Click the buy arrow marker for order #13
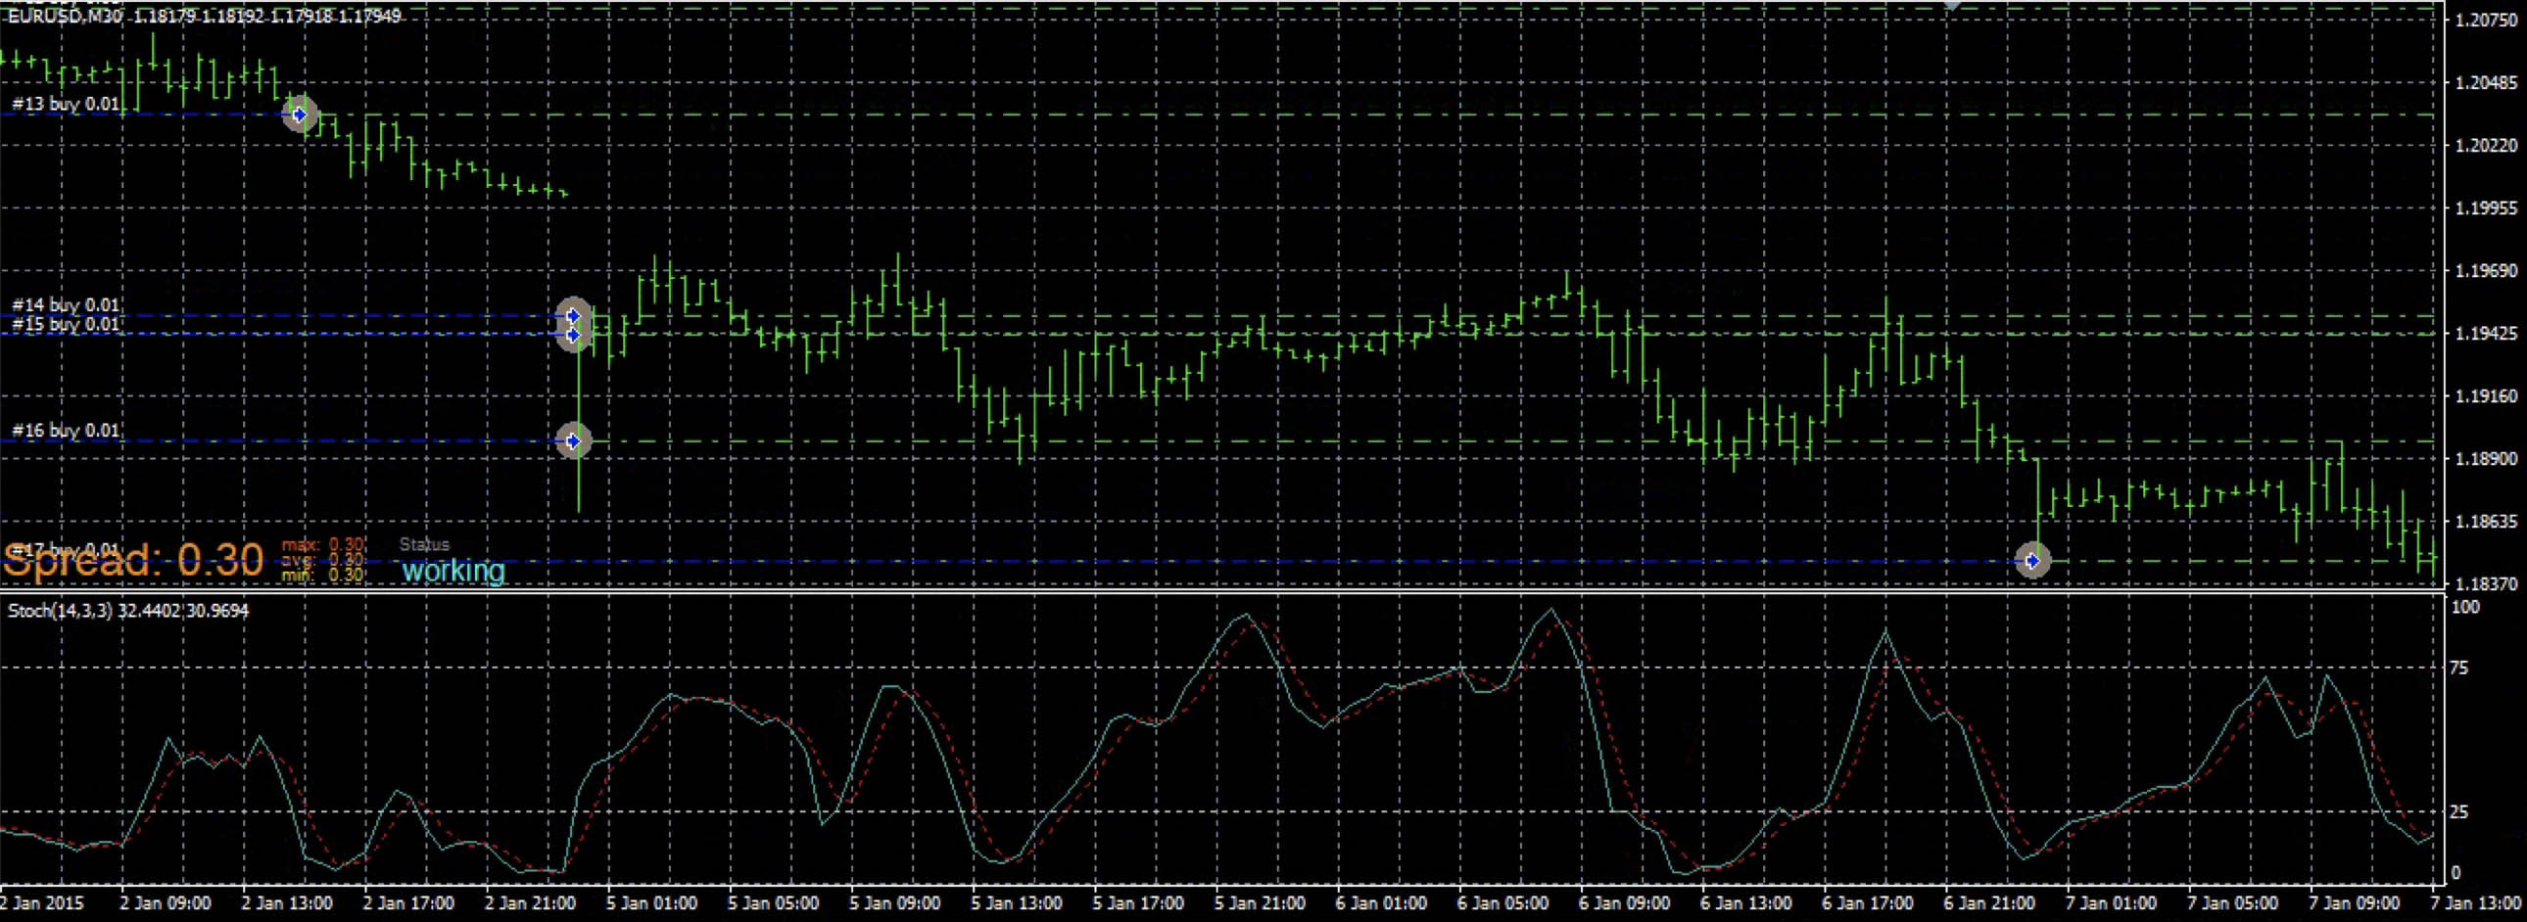 [300, 115]
